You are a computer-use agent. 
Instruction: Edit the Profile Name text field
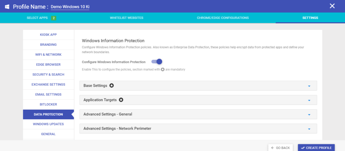click(70, 7)
